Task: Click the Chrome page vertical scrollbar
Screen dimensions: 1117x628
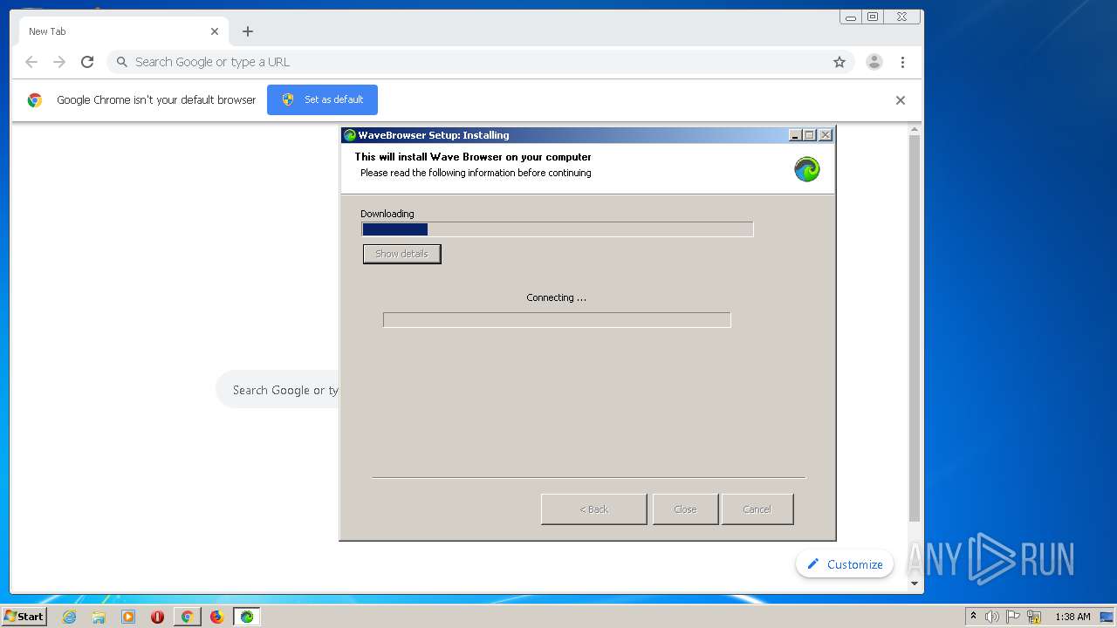Action: [915, 329]
